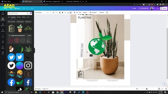Click the Windows taskbar search box

(x=17, y=92)
